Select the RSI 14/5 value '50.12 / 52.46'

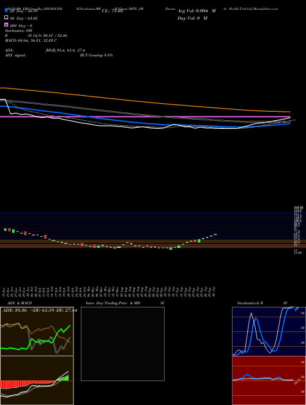(x=54, y=36)
